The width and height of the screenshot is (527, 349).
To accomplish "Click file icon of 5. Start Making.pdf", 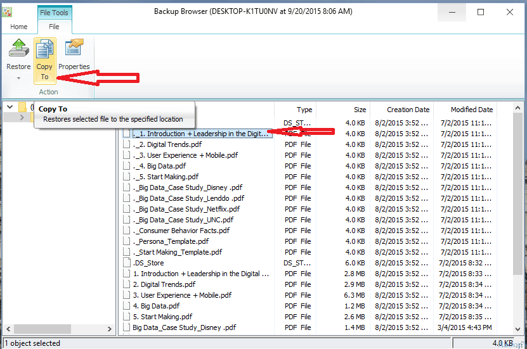I will pyautogui.click(x=126, y=317).
